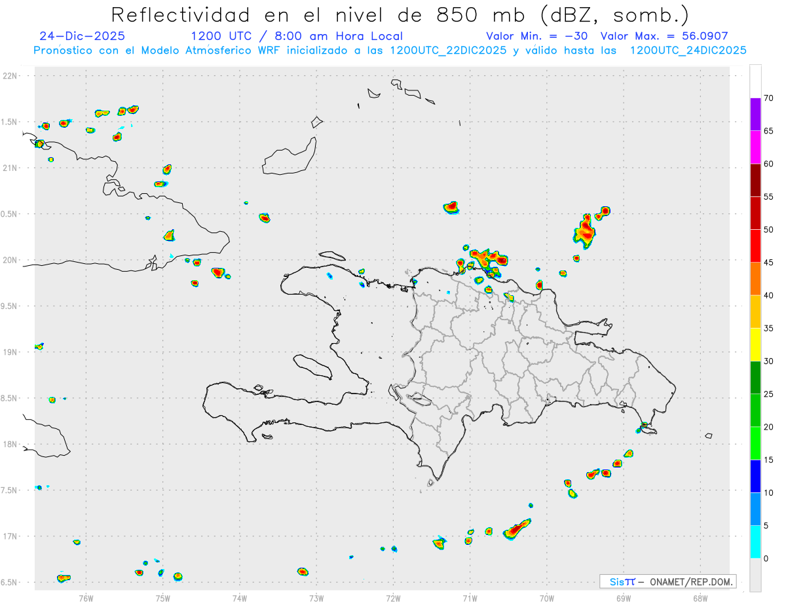786x607 pixels.
Task: Click the '71W' longitude axis label
Action: click(470, 598)
